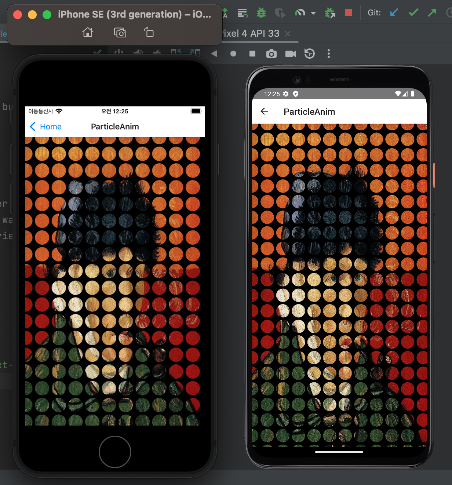Tap the Android gesture navigation pill

pyautogui.click(x=339, y=452)
